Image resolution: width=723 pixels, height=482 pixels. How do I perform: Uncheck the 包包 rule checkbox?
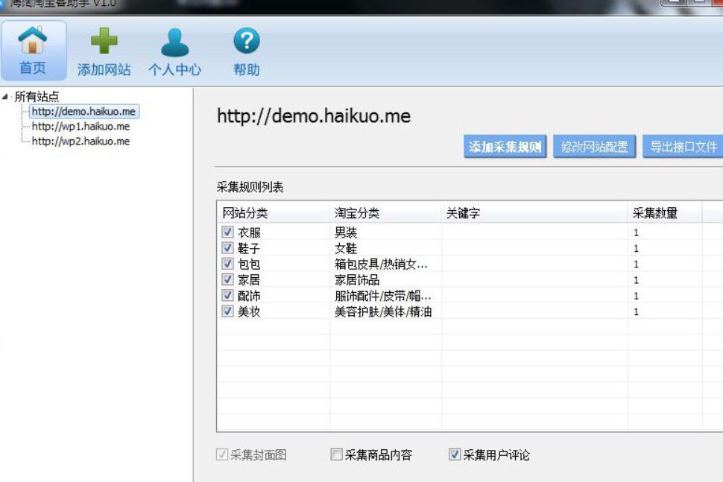[x=227, y=264]
